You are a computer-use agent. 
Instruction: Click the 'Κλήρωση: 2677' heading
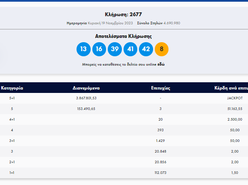pyautogui.click(x=124, y=14)
